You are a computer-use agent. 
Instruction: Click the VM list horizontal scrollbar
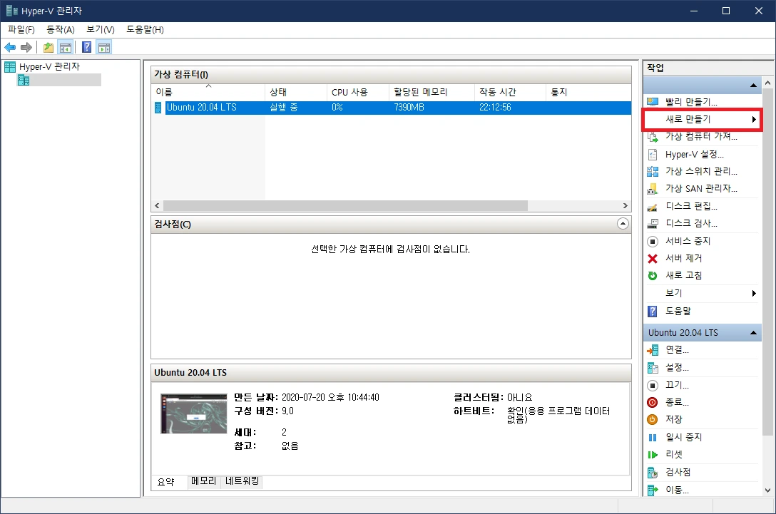point(345,205)
